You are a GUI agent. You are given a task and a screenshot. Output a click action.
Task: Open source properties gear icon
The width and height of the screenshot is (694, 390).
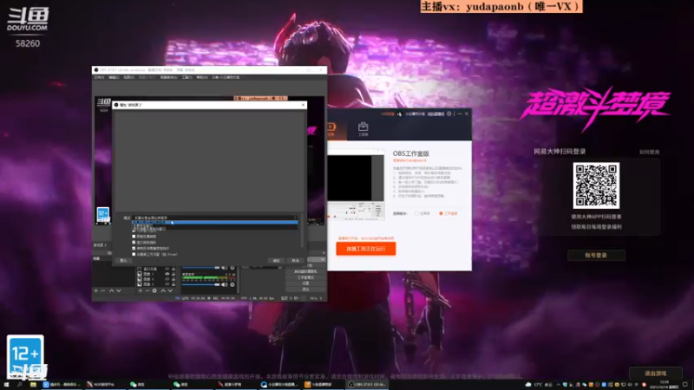coord(154,290)
